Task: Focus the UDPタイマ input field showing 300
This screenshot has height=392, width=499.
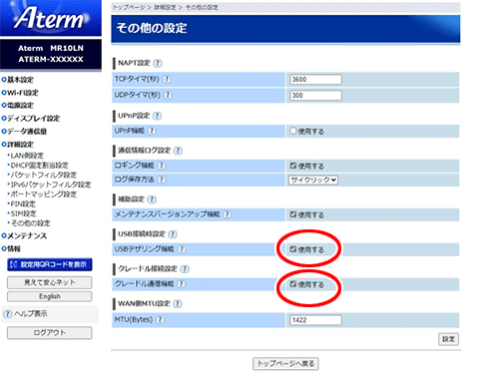Action: click(x=315, y=96)
